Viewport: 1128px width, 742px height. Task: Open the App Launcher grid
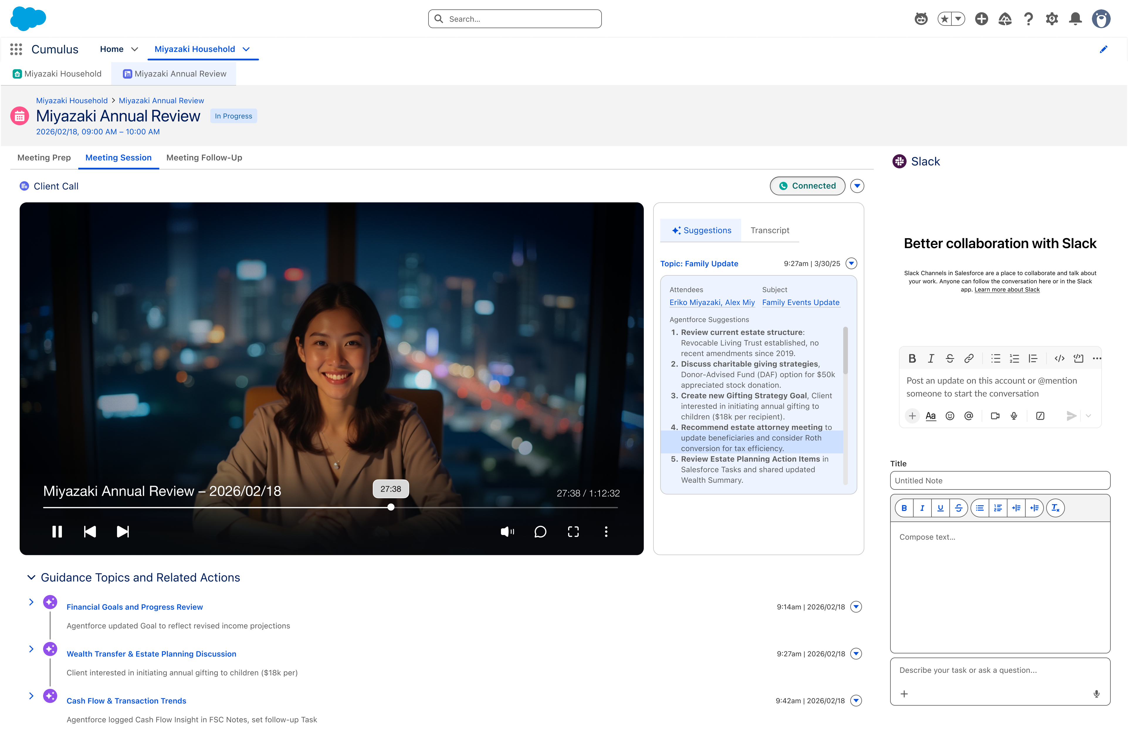[16, 49]
